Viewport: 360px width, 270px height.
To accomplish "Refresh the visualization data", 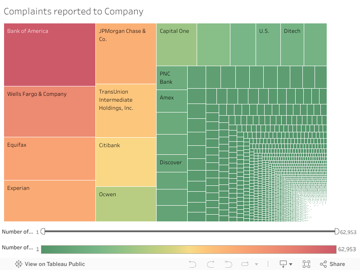I will point(245,264).
